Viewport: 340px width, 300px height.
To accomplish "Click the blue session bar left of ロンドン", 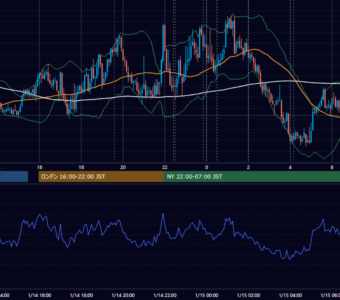I will (14, 176).
